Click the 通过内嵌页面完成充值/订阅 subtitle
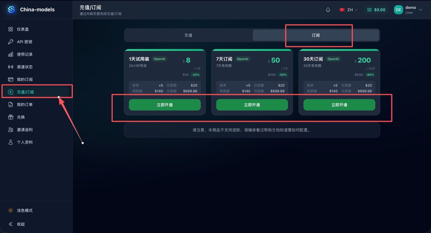431x233 pixels. (x=100, y=14)
